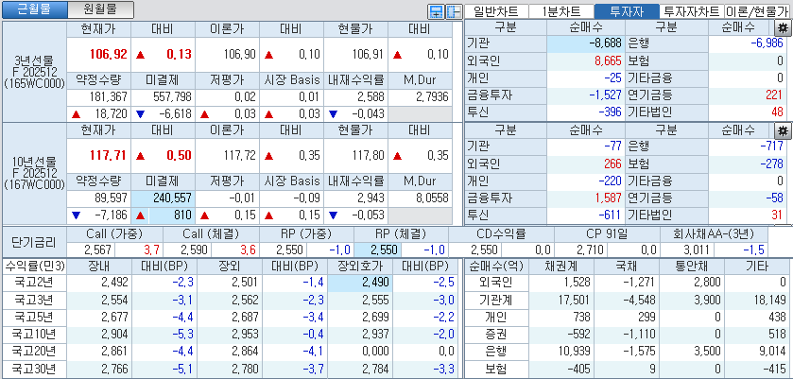Click the 국채 column header
This screenshot has height=379, width=793.
coord(627,266)
